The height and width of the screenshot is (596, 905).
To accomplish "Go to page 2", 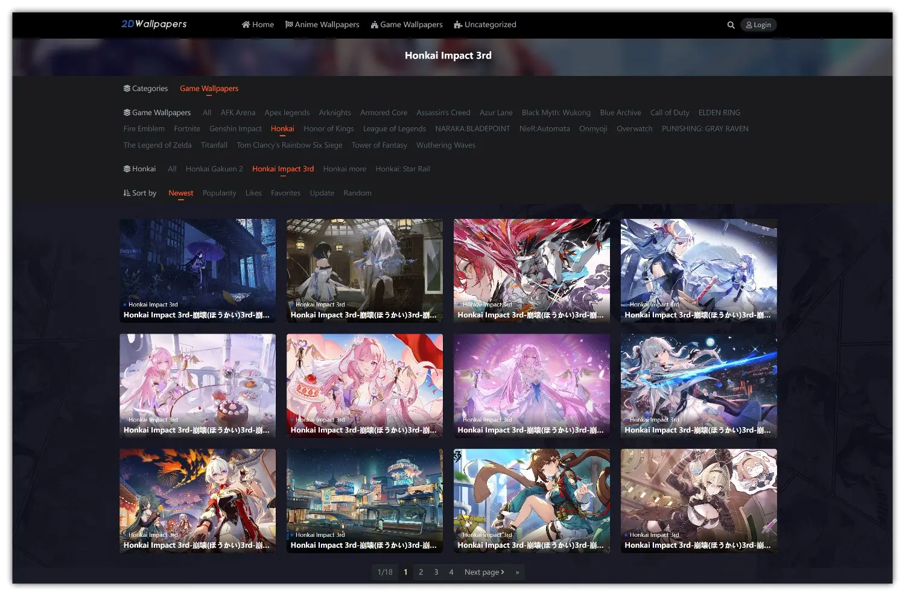I will pyautogui.click(x=421, y=572).
